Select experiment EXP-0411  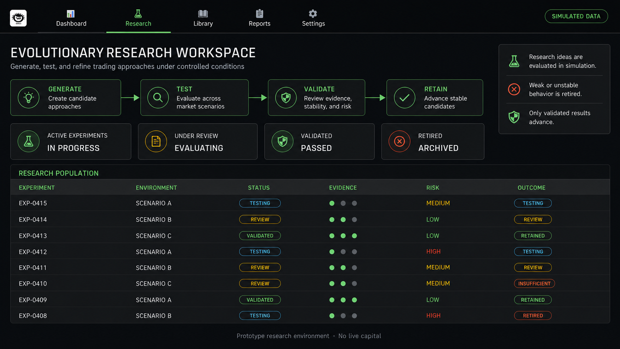tap(310, 267)
